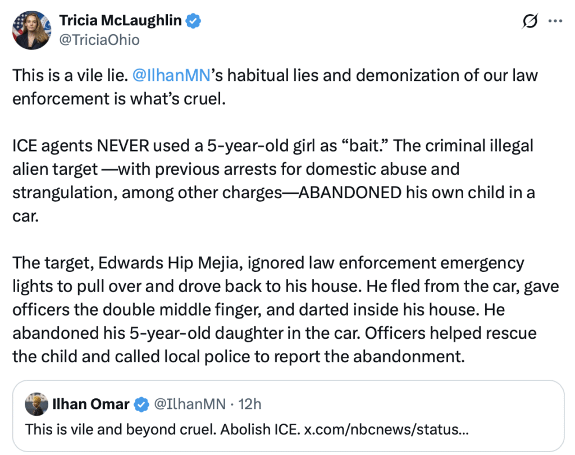575x455 pixels.
Task: Click the verified badge beside Tricia McLaughlin
Action: [194, 21]
